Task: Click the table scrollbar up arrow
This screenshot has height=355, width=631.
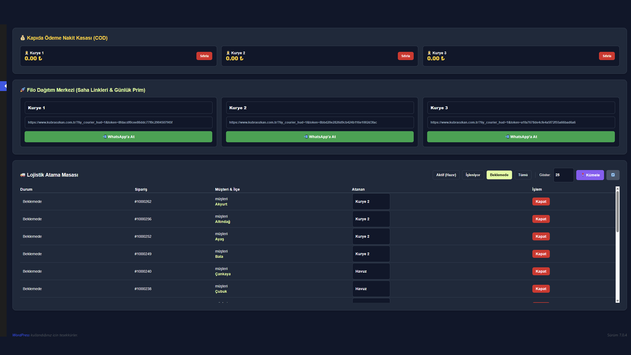Action: point(618,188)
